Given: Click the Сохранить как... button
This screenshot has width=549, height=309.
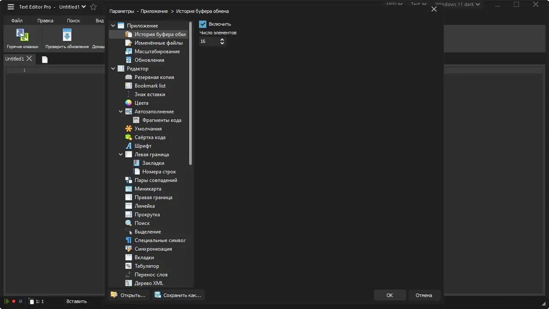Looking at the screenshot, I should (x=178, y=295).
